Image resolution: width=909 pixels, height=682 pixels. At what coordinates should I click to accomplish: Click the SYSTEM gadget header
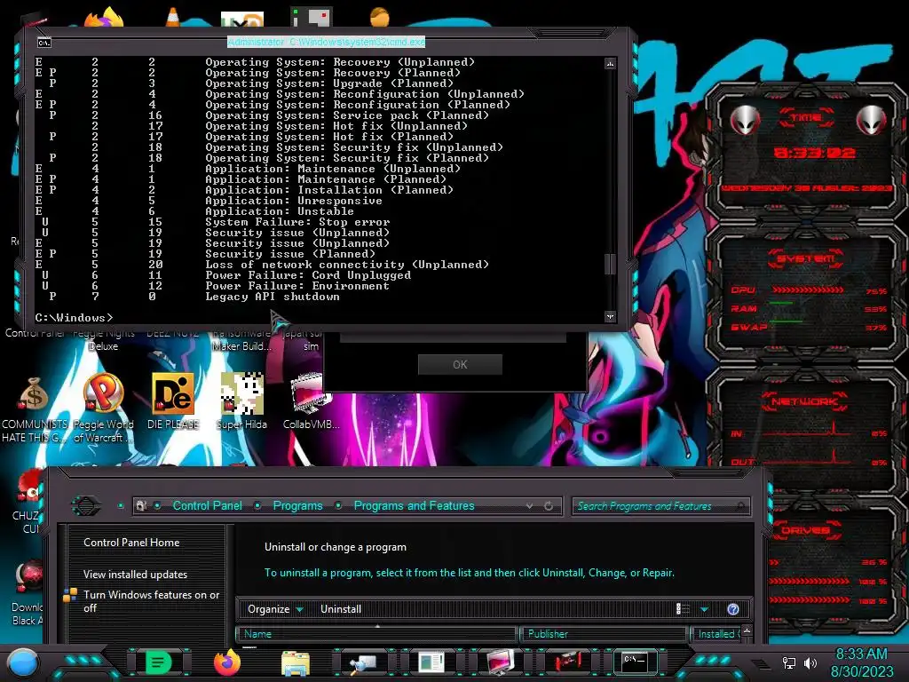click(x=805, y=258)
